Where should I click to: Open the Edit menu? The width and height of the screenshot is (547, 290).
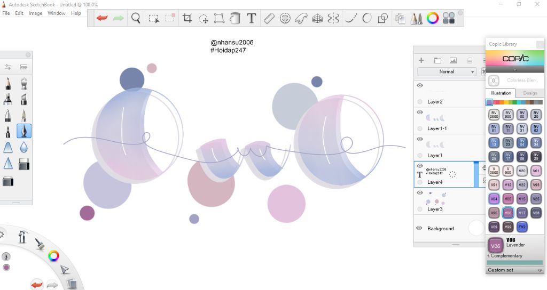(19, 13)
